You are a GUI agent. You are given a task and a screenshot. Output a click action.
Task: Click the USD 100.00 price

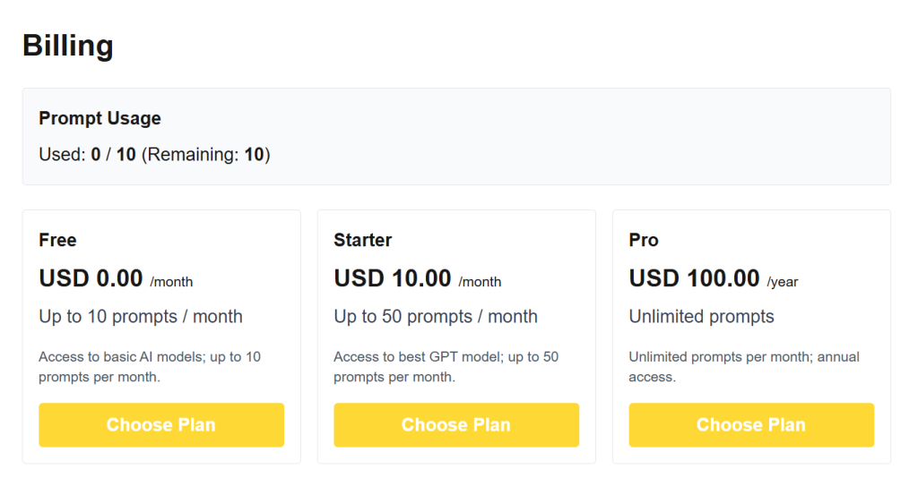click(695, 278)
